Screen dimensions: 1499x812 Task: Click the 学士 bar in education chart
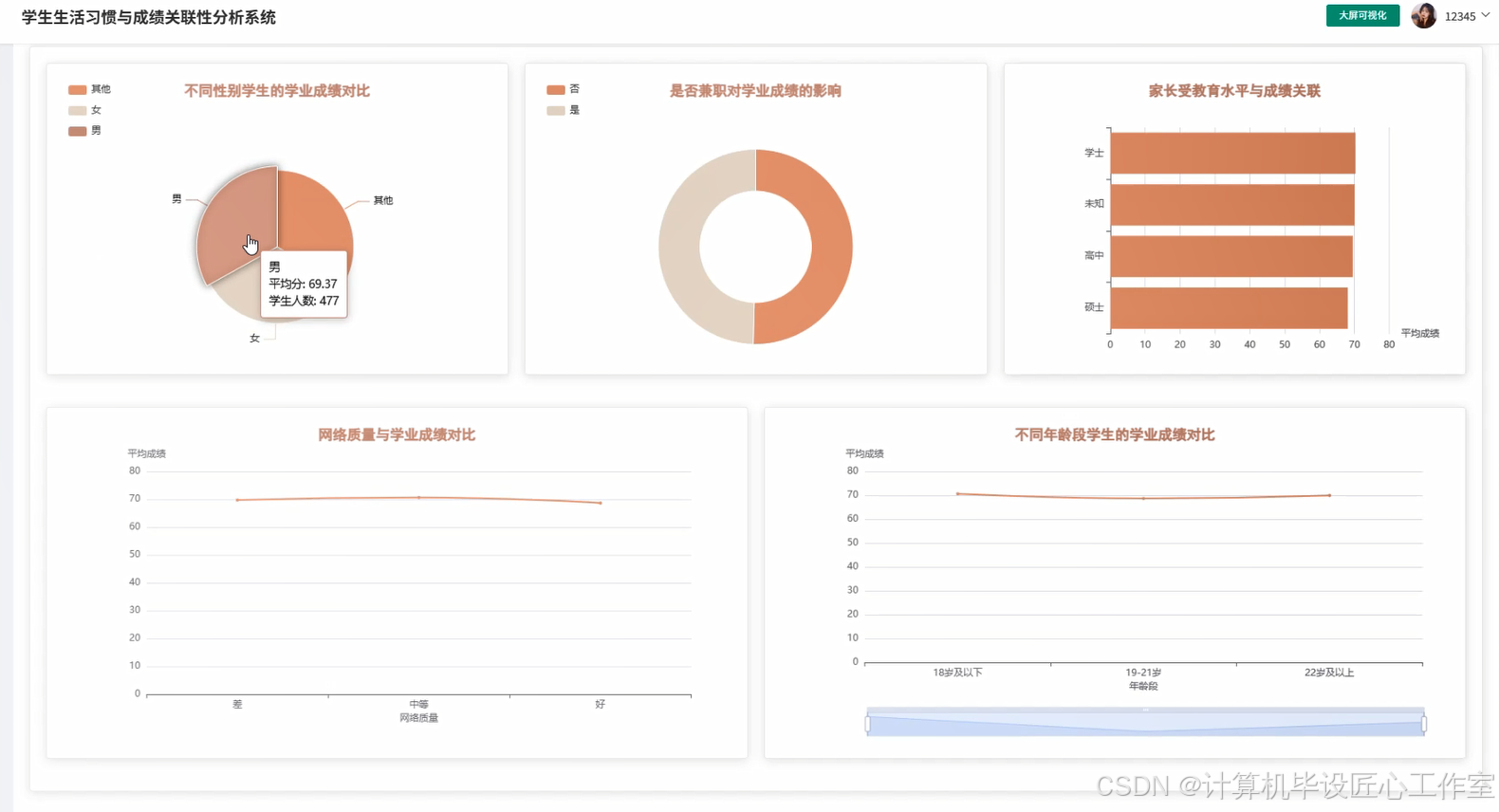click(x=1232, y=153)
